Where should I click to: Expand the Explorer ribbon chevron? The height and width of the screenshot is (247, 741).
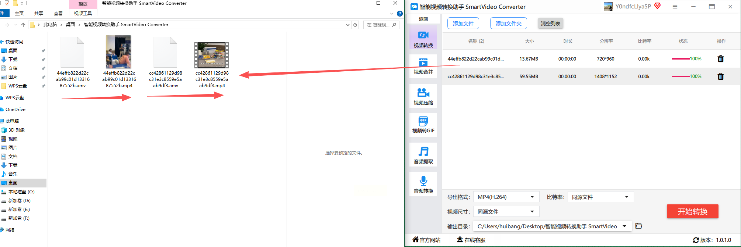392,14
